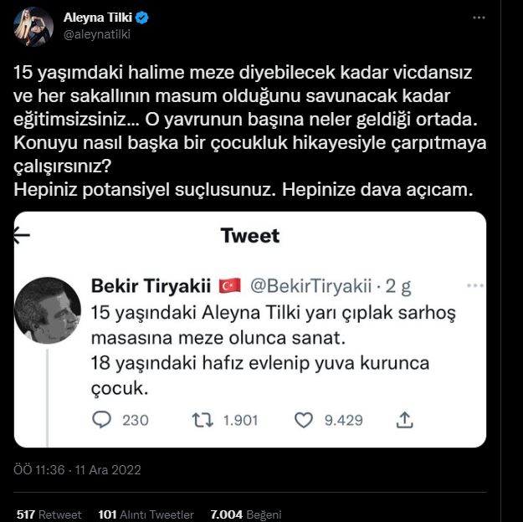523x522 pixels.
Task: Click the share upload icon
Action: 404,419
